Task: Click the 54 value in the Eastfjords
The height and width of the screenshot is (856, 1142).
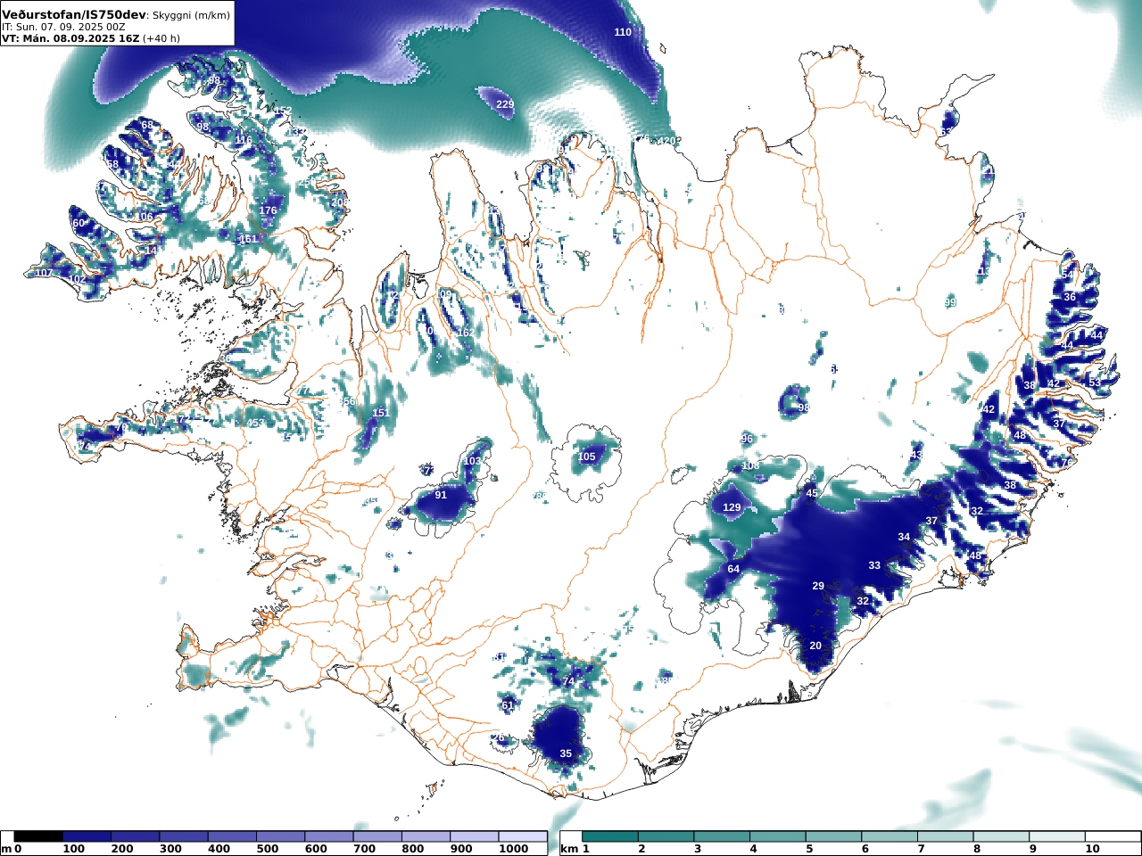Action: (1068, 275)
